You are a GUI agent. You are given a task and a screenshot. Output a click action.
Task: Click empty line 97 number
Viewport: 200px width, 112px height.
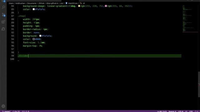point(12,49)
